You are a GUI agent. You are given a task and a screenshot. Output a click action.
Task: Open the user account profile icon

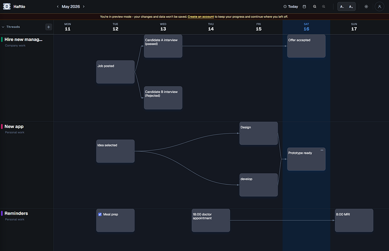coord(379,7)
